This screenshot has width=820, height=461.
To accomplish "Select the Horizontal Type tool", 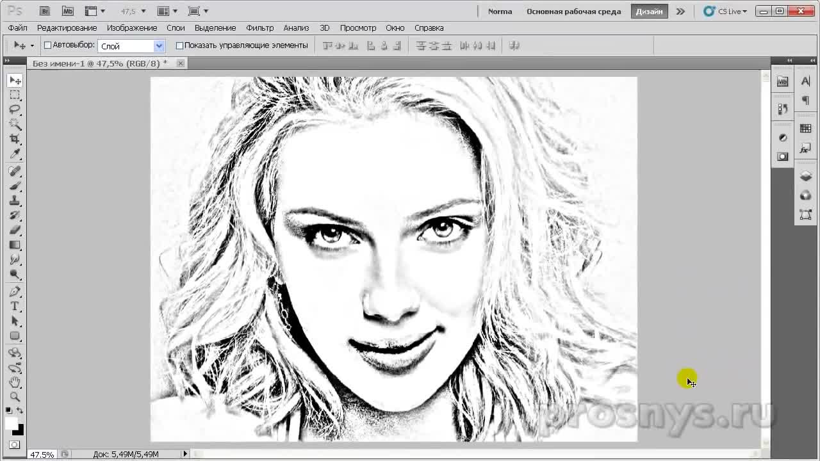I will 15,306.
